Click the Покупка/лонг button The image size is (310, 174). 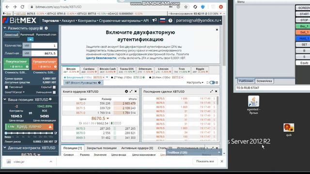[x=16, y=64]
